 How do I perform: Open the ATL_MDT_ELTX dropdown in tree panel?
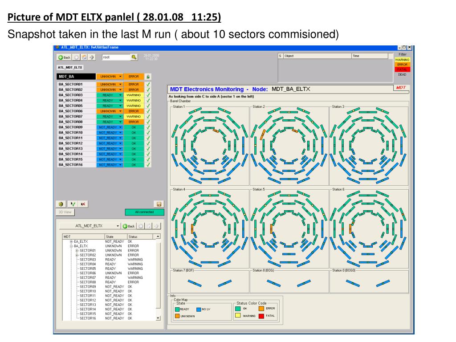tap(118, 226)
